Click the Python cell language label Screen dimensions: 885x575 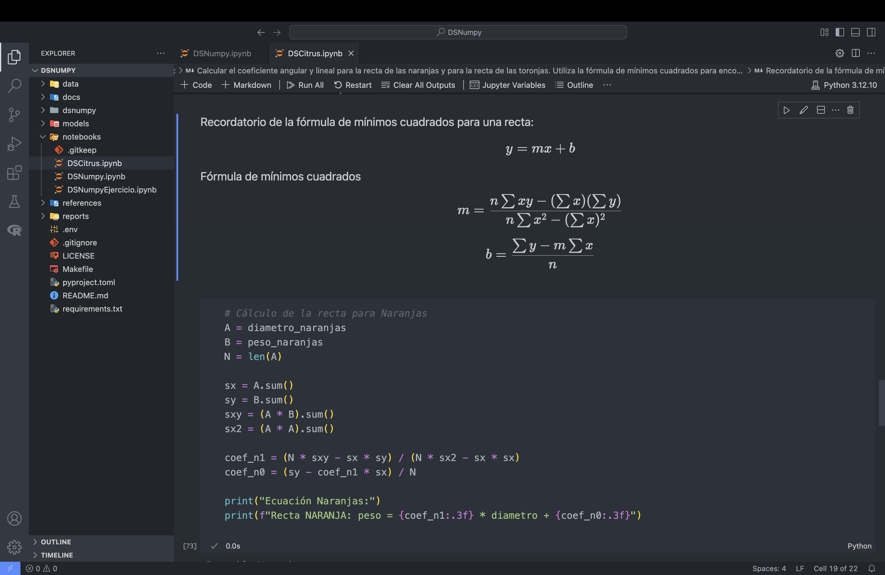(x=859, y=546)
